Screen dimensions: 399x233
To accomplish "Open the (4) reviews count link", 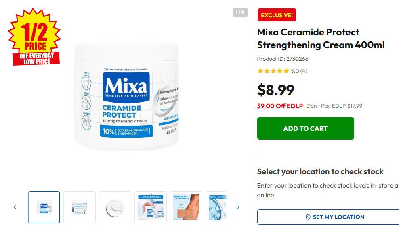I will click(x=303, y=71).
